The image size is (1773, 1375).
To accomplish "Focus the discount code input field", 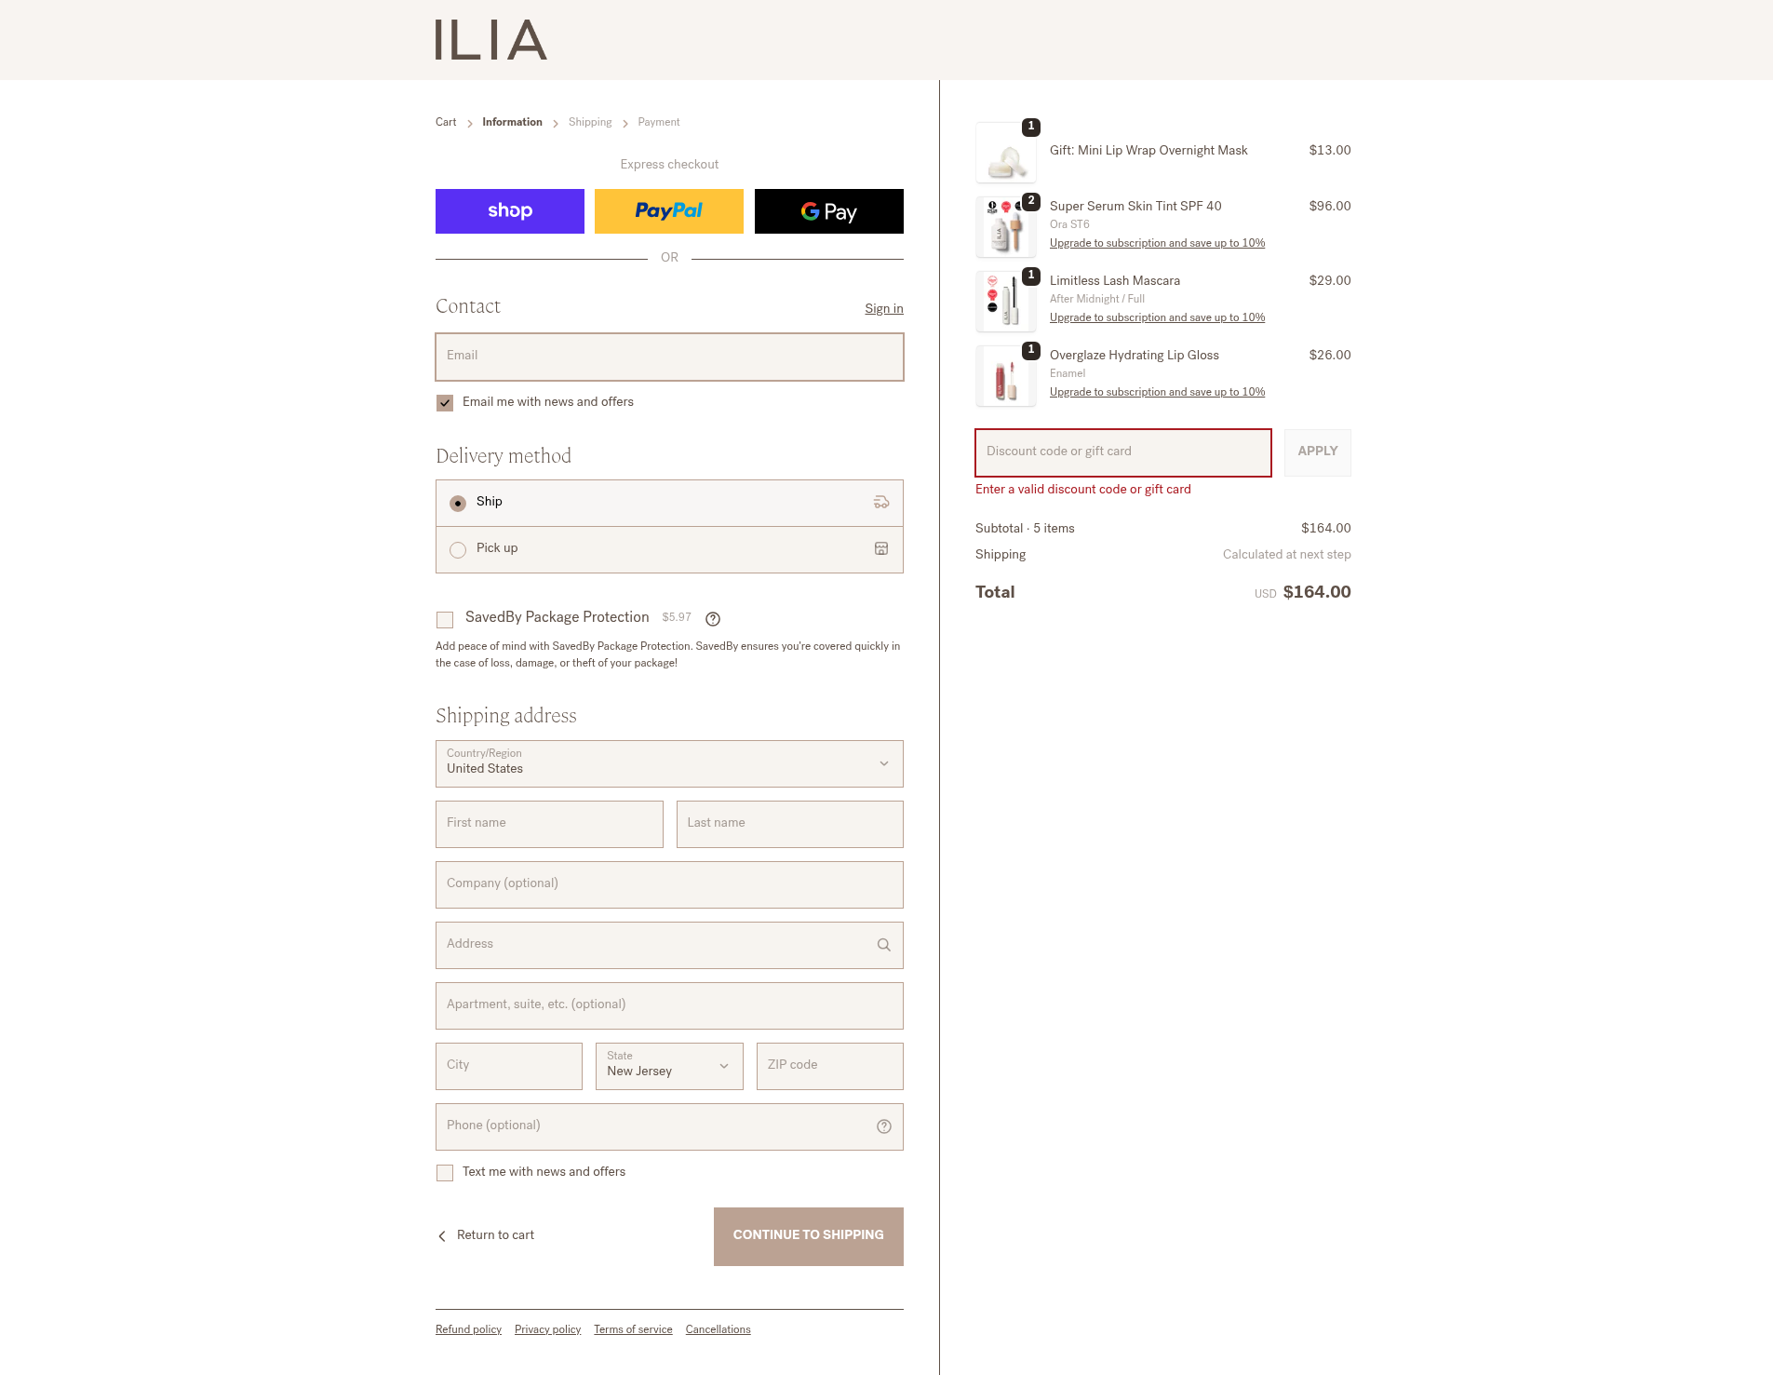I will tap(1122, 452).
